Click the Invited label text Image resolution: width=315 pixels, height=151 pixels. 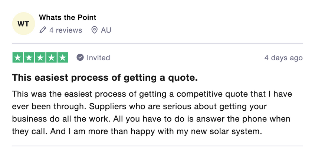coord(98,58)
